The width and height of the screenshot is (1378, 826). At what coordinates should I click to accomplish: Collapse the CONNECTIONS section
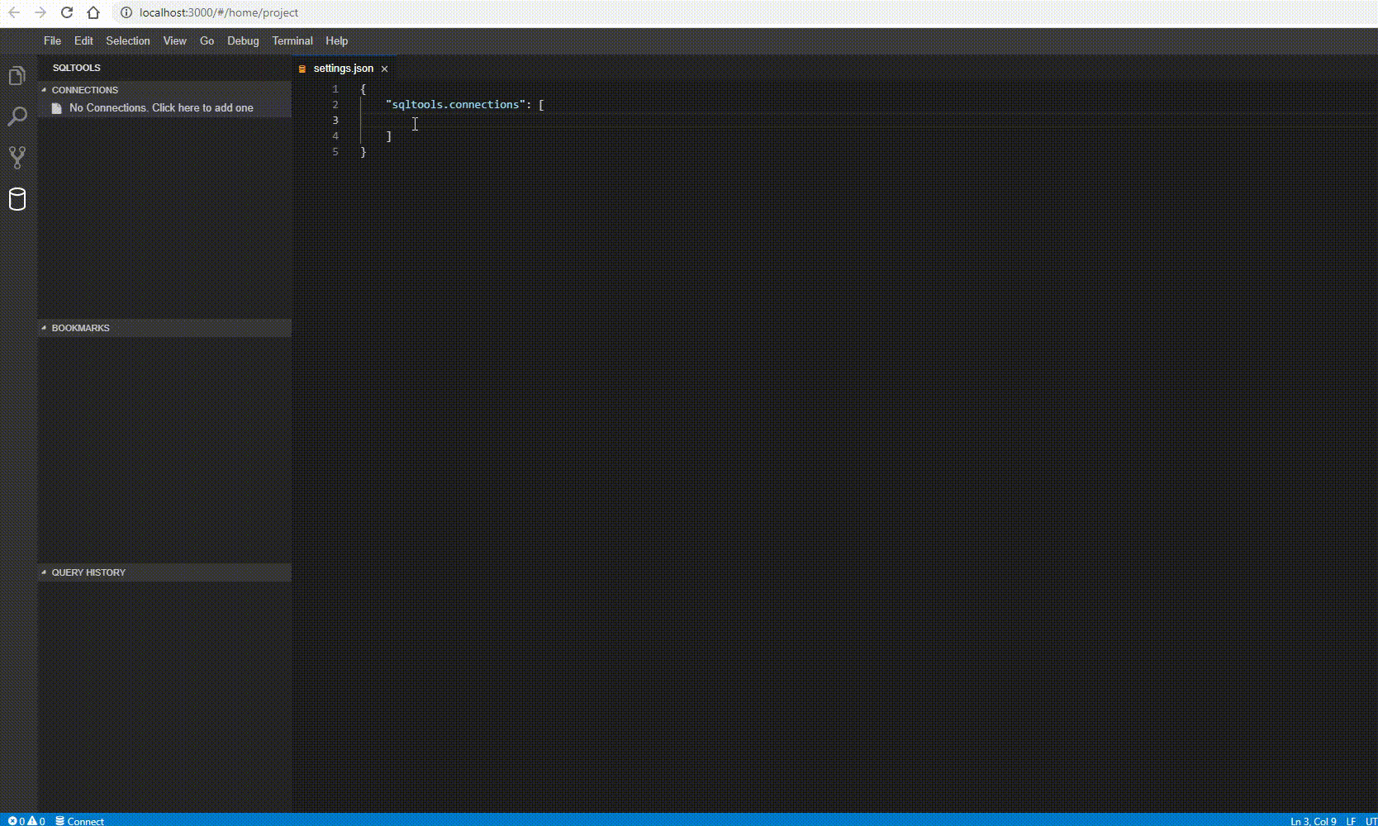[x=84, y=90]
